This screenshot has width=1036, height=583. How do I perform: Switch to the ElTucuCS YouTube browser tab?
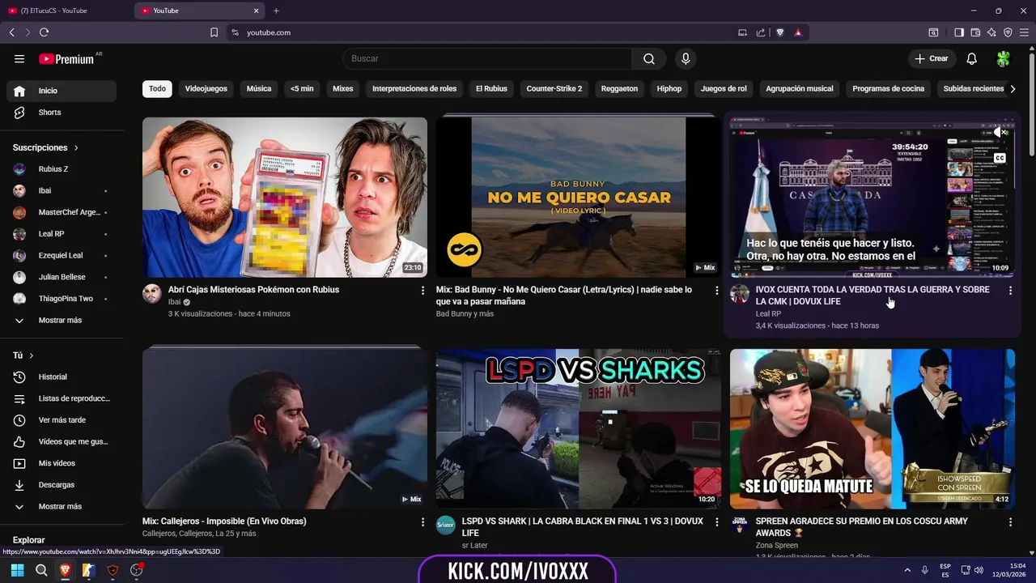[66, 11]
